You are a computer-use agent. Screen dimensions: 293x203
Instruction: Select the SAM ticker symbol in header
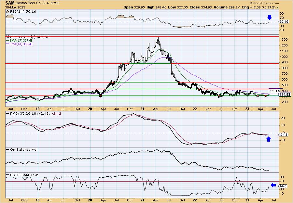[x=9, y=3]
